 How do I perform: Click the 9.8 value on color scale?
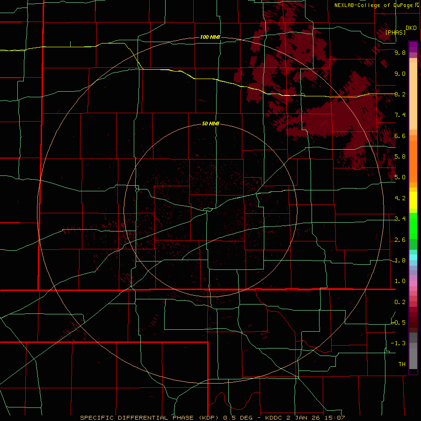point(400,53)
